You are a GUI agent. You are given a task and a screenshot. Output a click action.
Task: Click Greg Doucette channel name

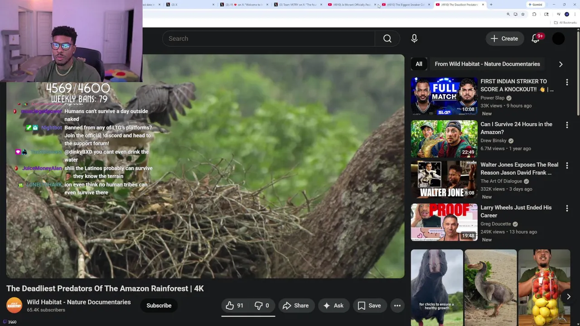(496, 224)
